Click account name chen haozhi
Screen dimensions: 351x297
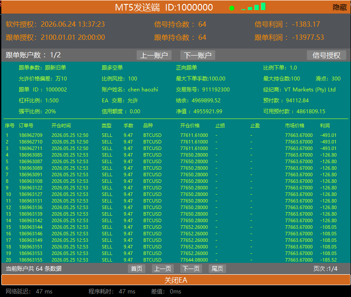(x=143, y=90)
